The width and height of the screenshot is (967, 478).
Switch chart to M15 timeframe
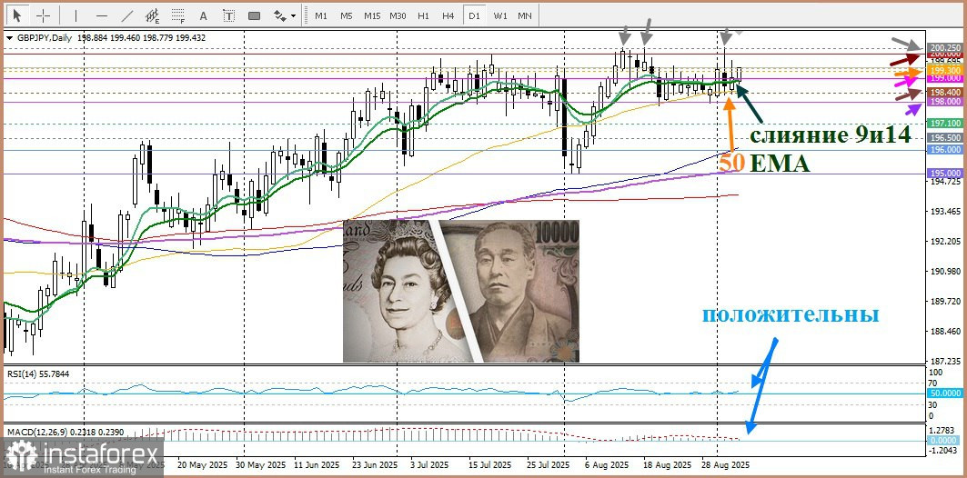[x=372, y=16]
